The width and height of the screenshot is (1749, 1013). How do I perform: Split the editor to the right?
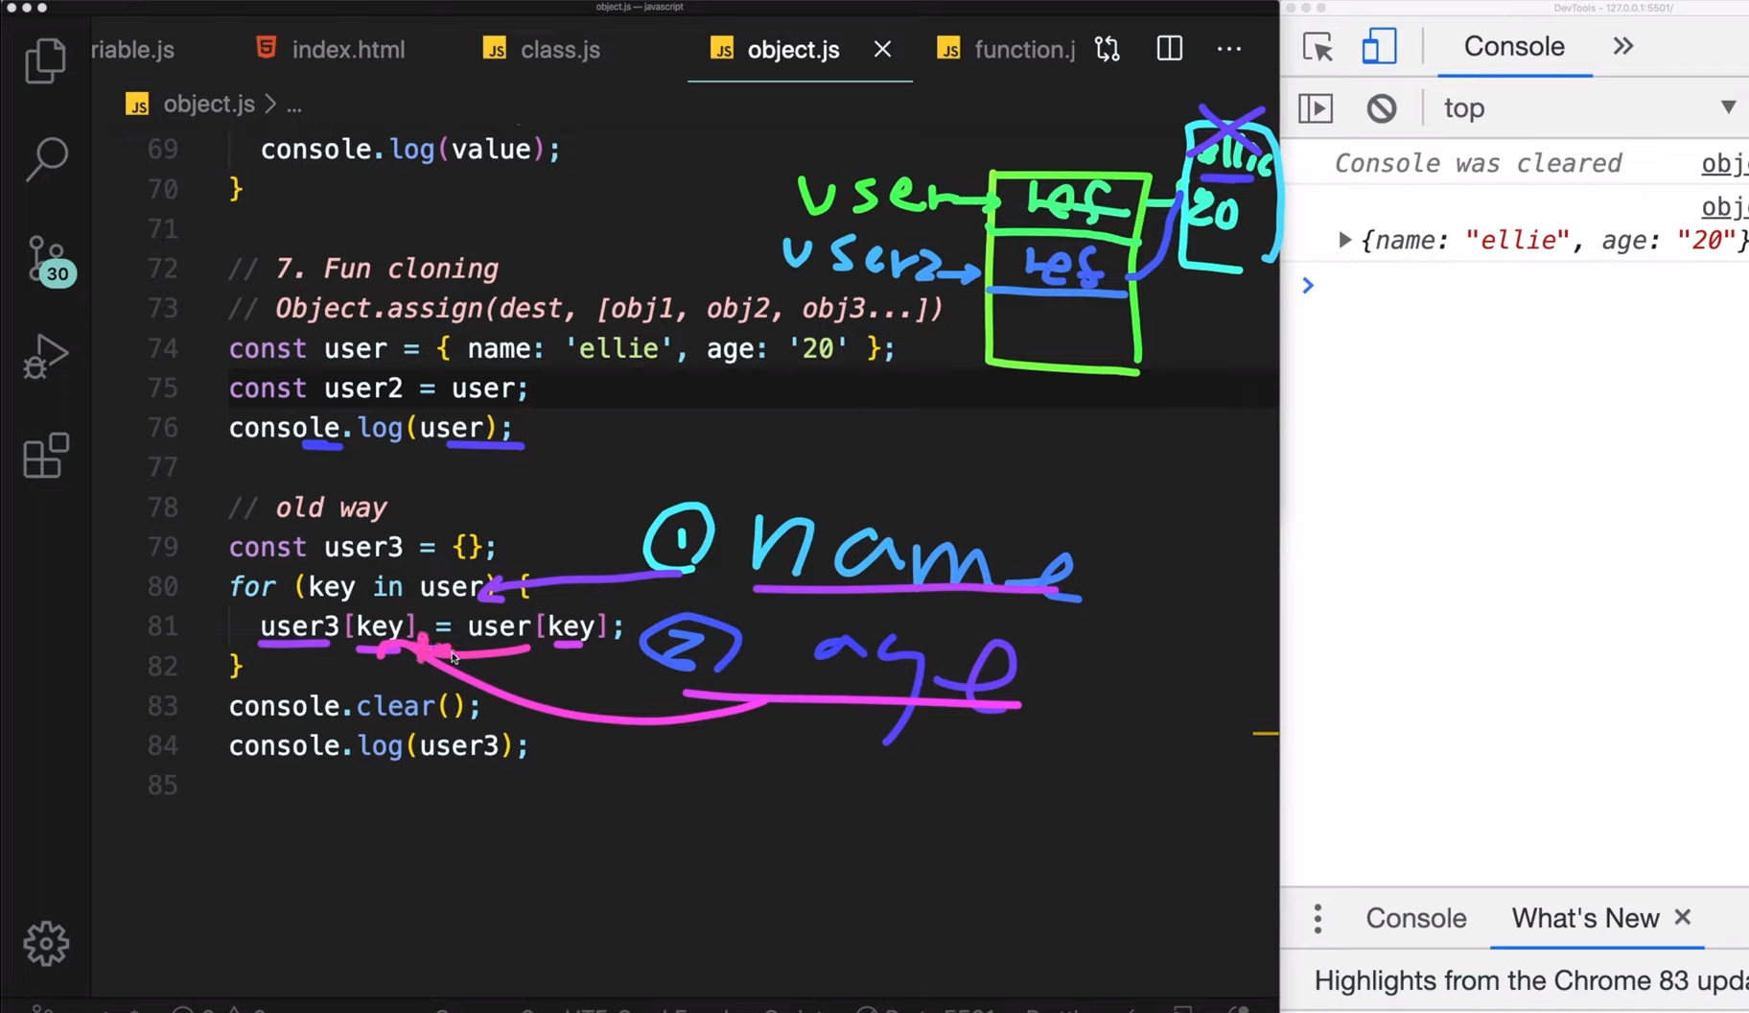pyautogui.click(x=1169, y=49)
